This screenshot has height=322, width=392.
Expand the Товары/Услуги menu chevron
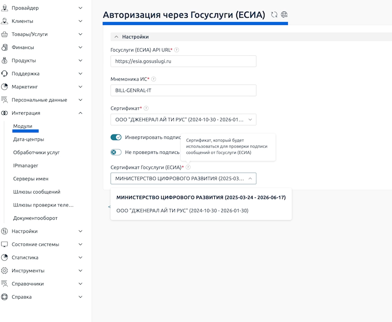[x=81, y=34]
